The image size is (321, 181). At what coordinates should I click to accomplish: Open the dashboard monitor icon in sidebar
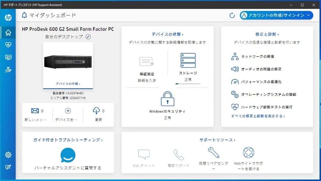coord(8,57)
